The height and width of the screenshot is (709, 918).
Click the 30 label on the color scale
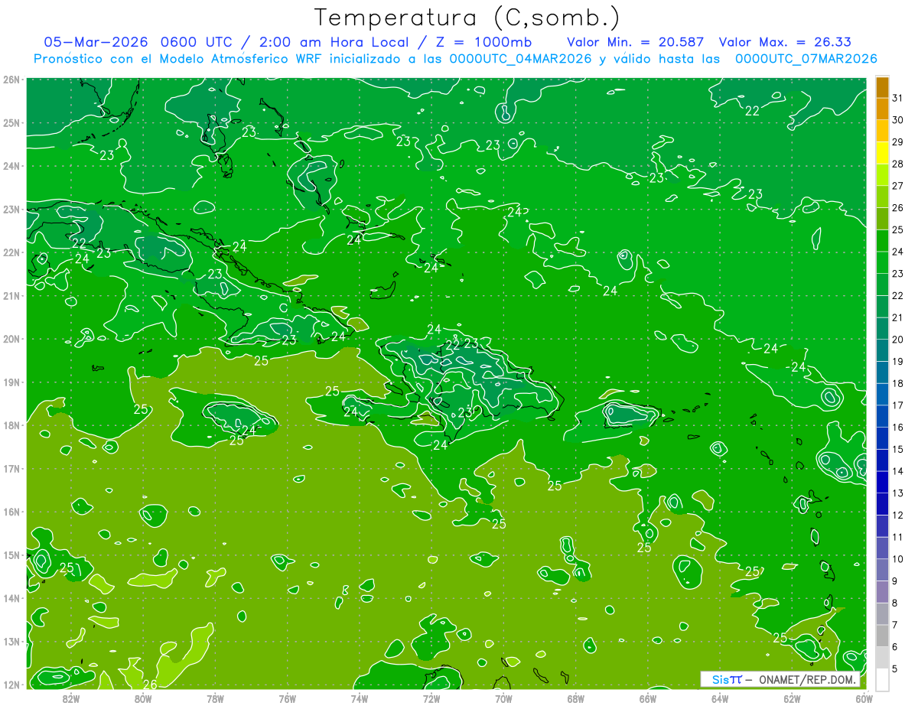point(897,120)
